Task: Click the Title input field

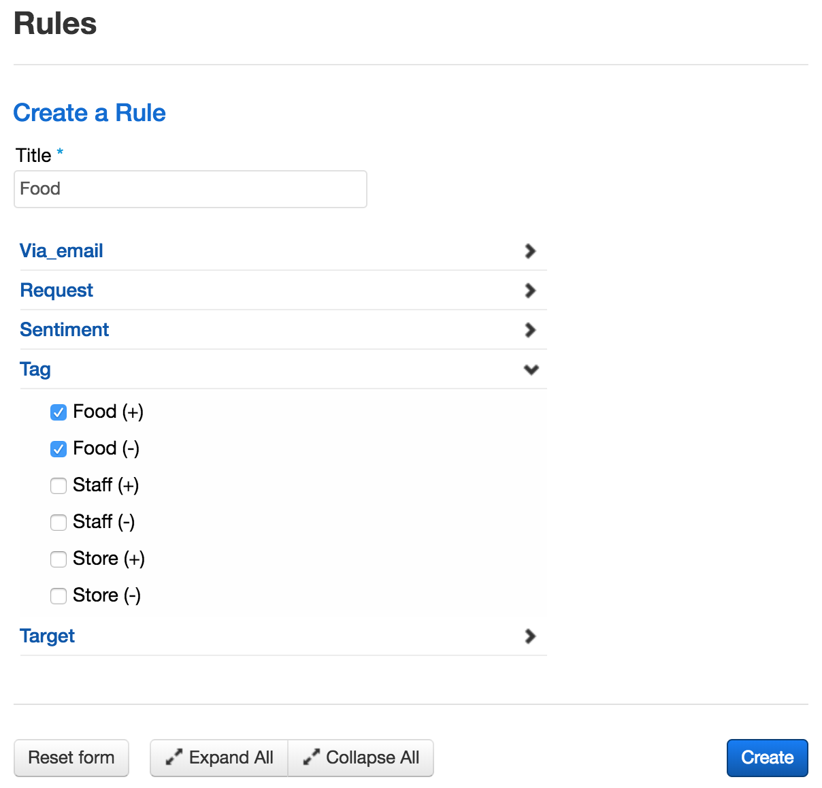Action: (191, 189)
